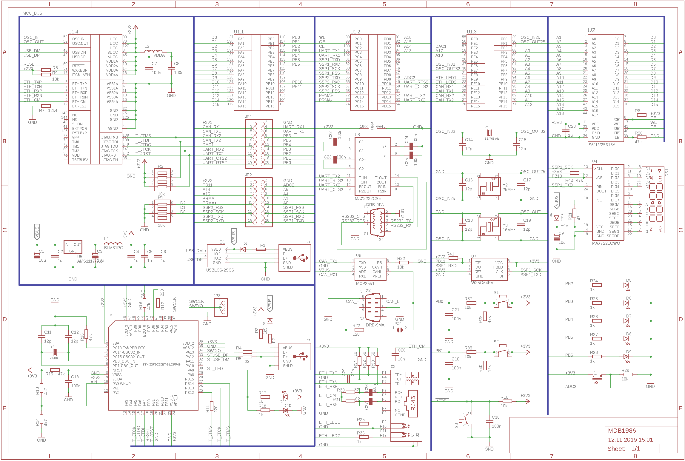Click the T_JTMS net label near pin 138
This screenshot has height=461, width=685.
pyautogui.click(x=143, y=136)
